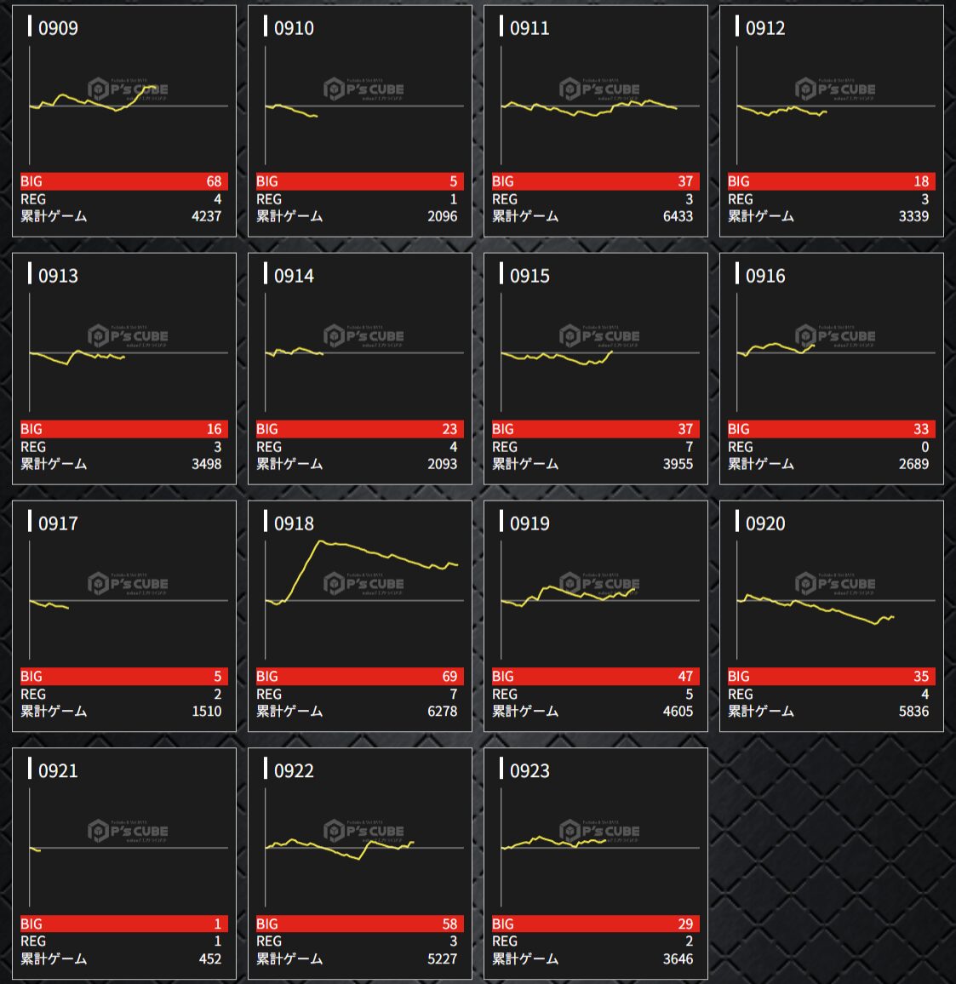Click the P's CUBE logo on card 0911
Screen dimensions: 956x984
(598, 89)
